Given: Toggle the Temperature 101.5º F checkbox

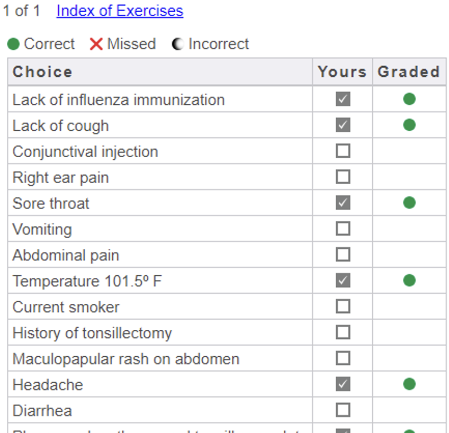Looking at the screenshot, I should point(343,281).
